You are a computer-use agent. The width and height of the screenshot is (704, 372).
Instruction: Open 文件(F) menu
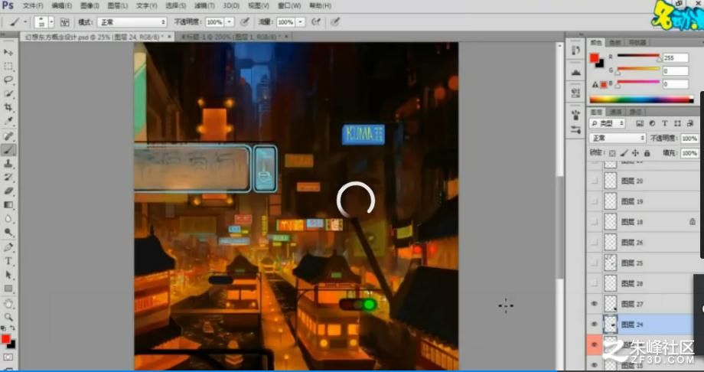[33, 6]
